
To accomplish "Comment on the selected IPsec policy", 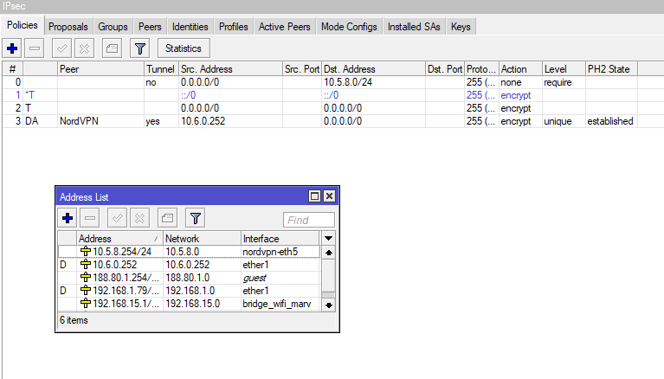I will click(113, 48).
